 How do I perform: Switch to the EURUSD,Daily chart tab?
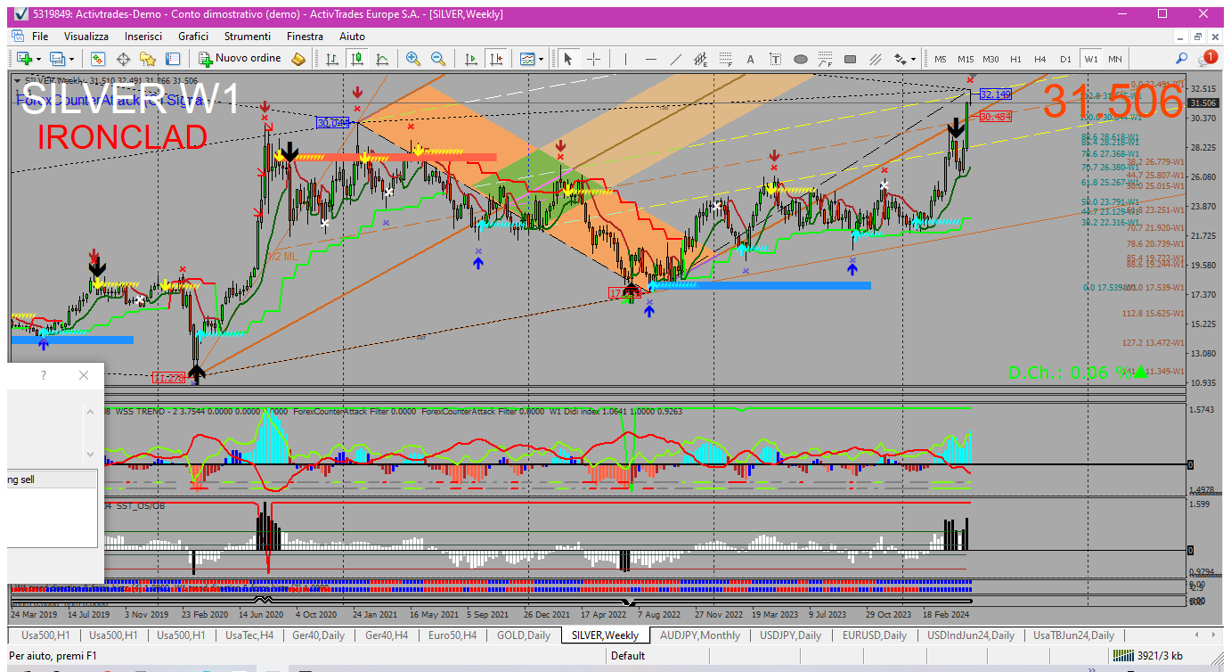873,635
